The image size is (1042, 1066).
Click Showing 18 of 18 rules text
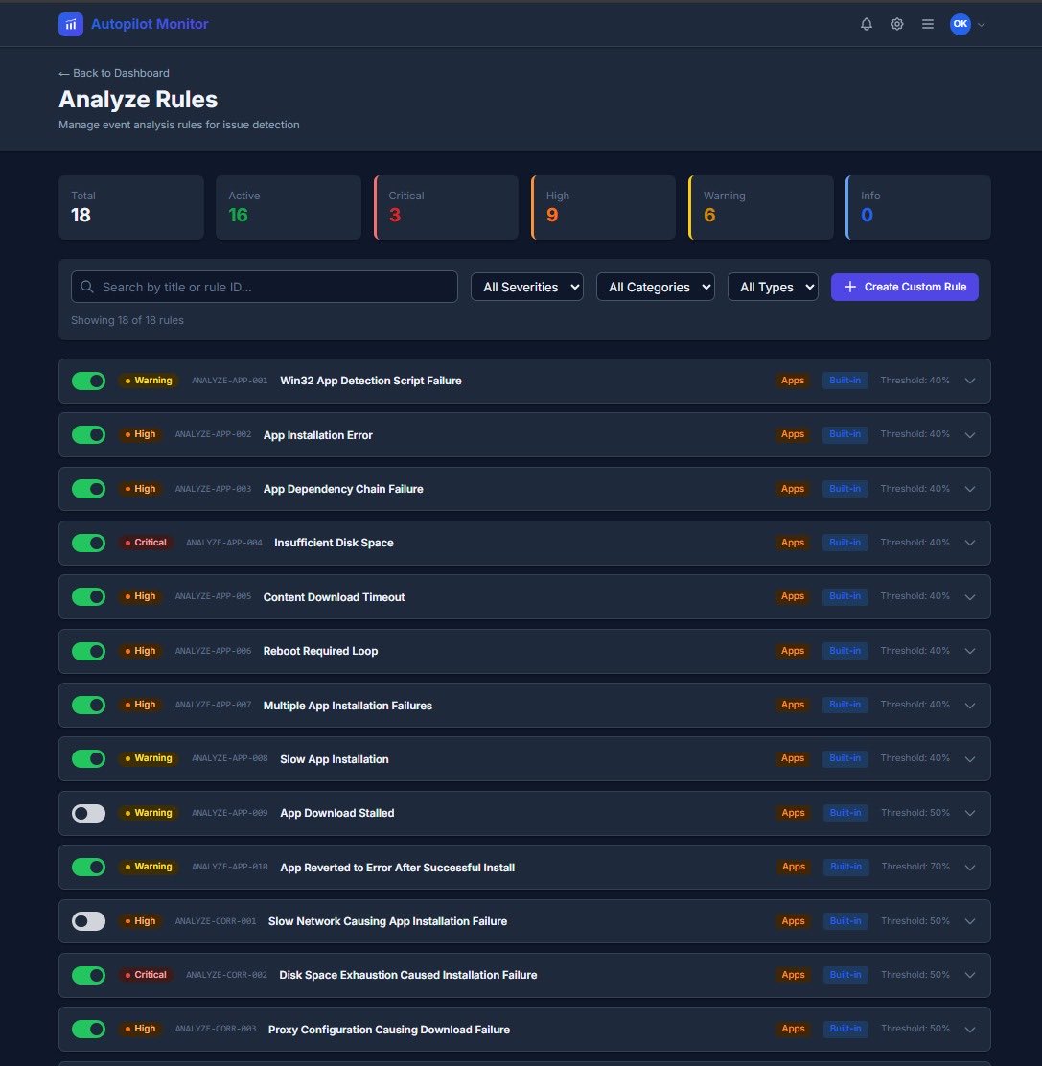127,320
